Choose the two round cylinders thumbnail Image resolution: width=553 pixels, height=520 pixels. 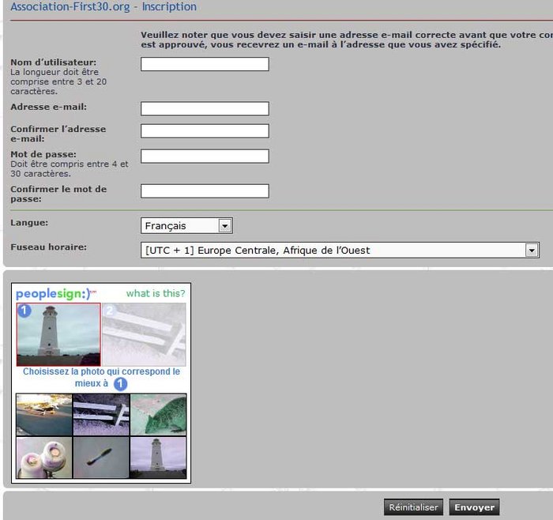[x=44, y=458]
